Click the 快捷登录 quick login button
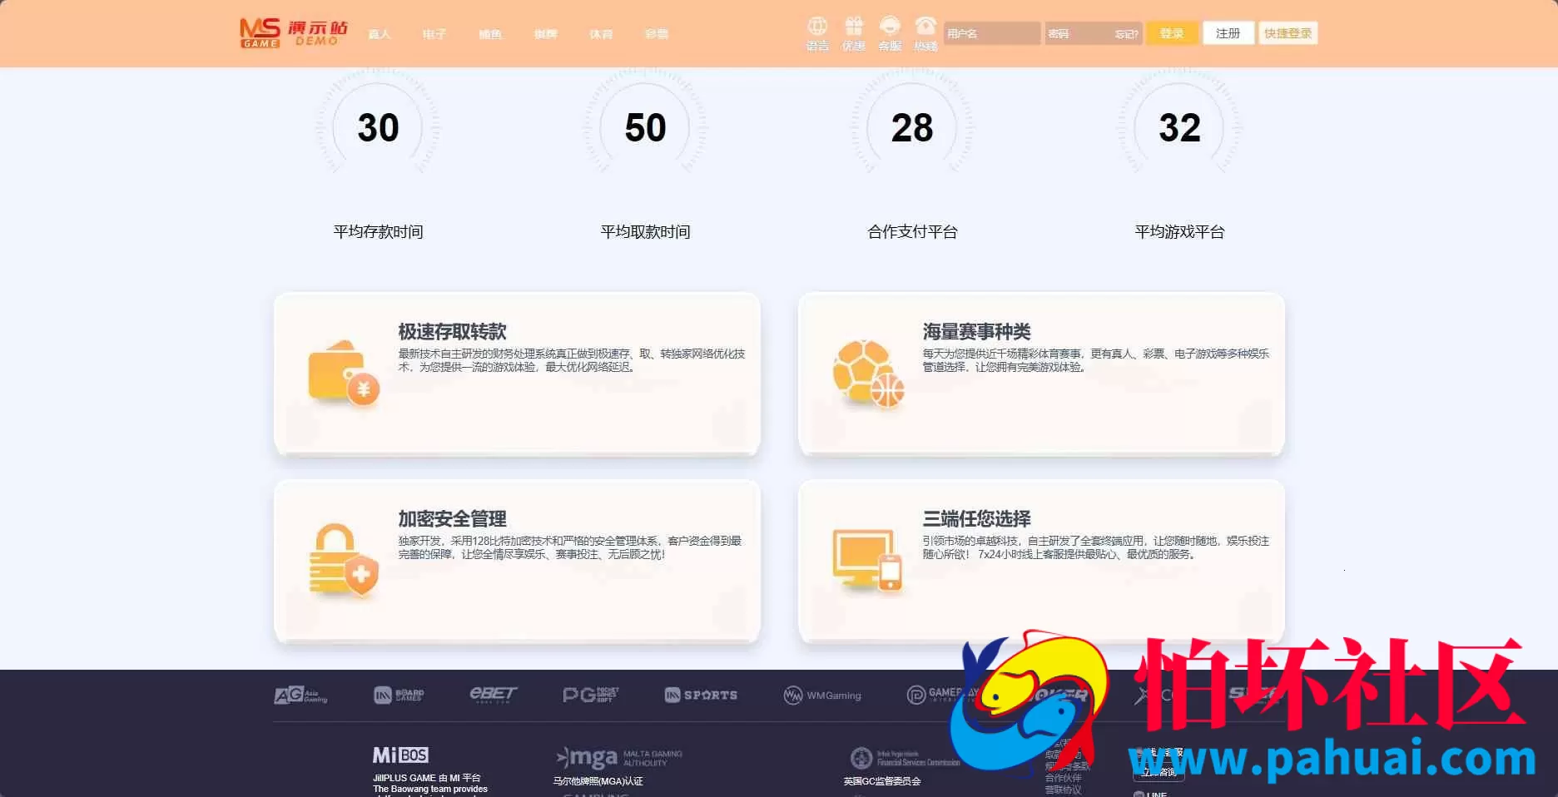This screenshot has height=797, width=1558. click(1288, 33)
